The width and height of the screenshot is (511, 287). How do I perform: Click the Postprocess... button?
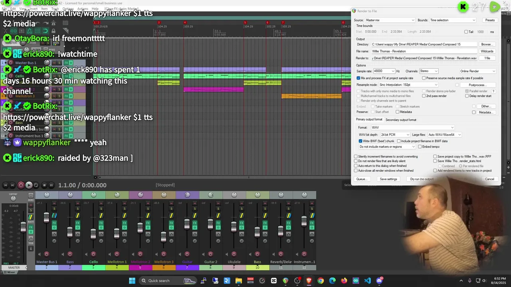pyautogui.click(x=477, y=85)
